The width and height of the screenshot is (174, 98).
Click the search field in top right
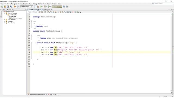163,4
